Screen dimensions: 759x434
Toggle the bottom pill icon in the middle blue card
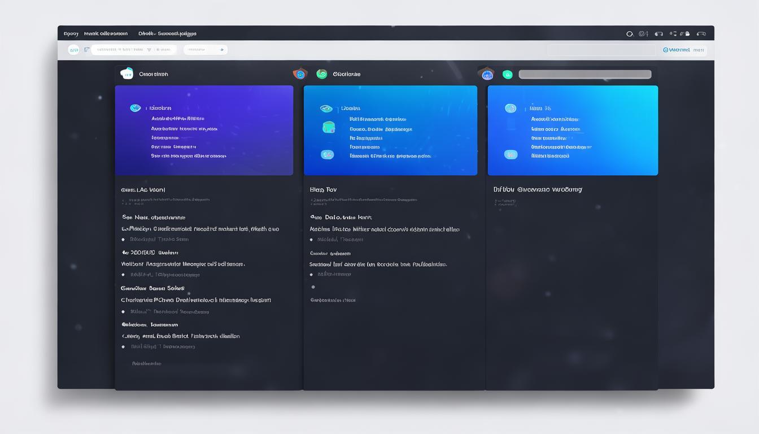click(327, 155)
